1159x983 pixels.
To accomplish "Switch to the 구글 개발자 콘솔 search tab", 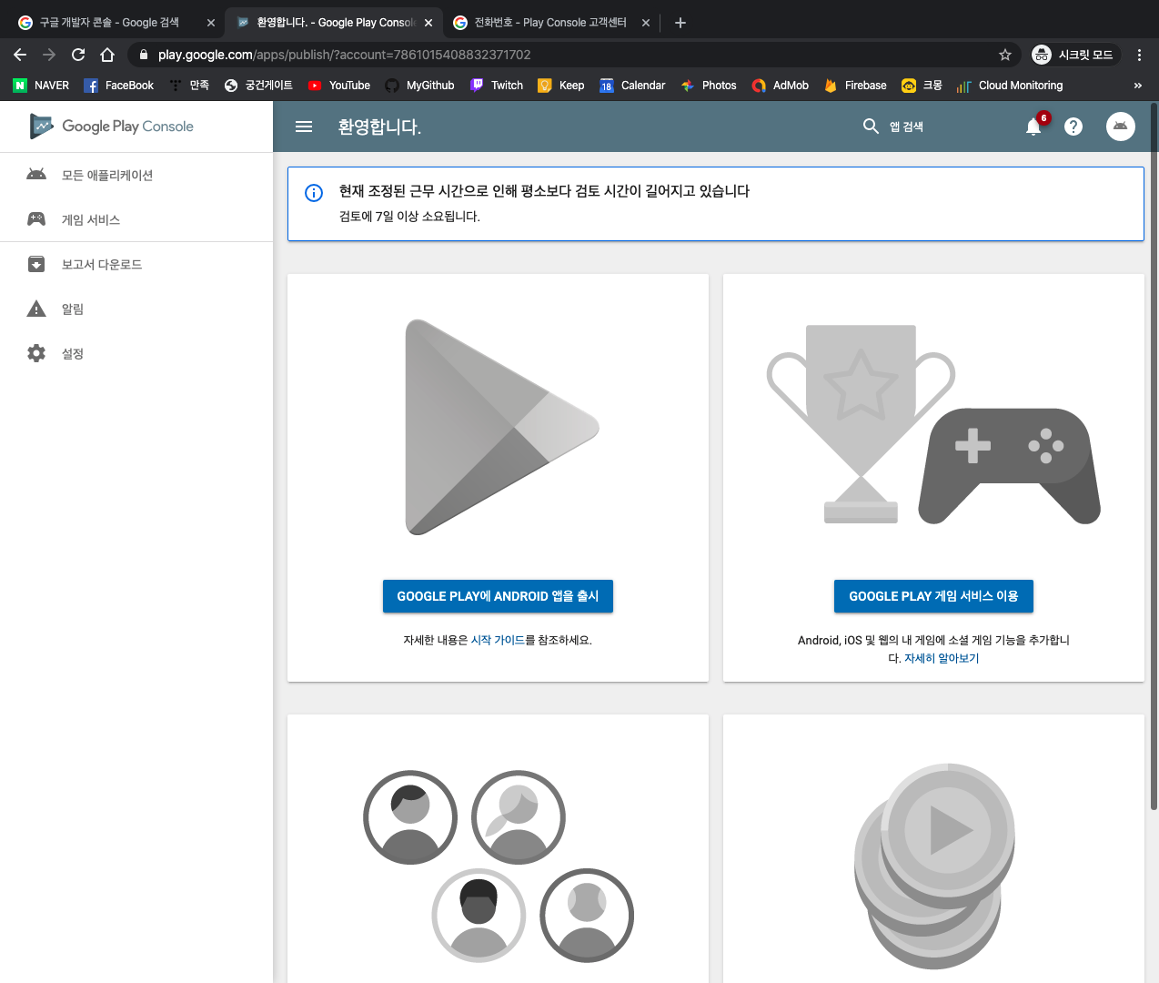I will coord(109,23).
